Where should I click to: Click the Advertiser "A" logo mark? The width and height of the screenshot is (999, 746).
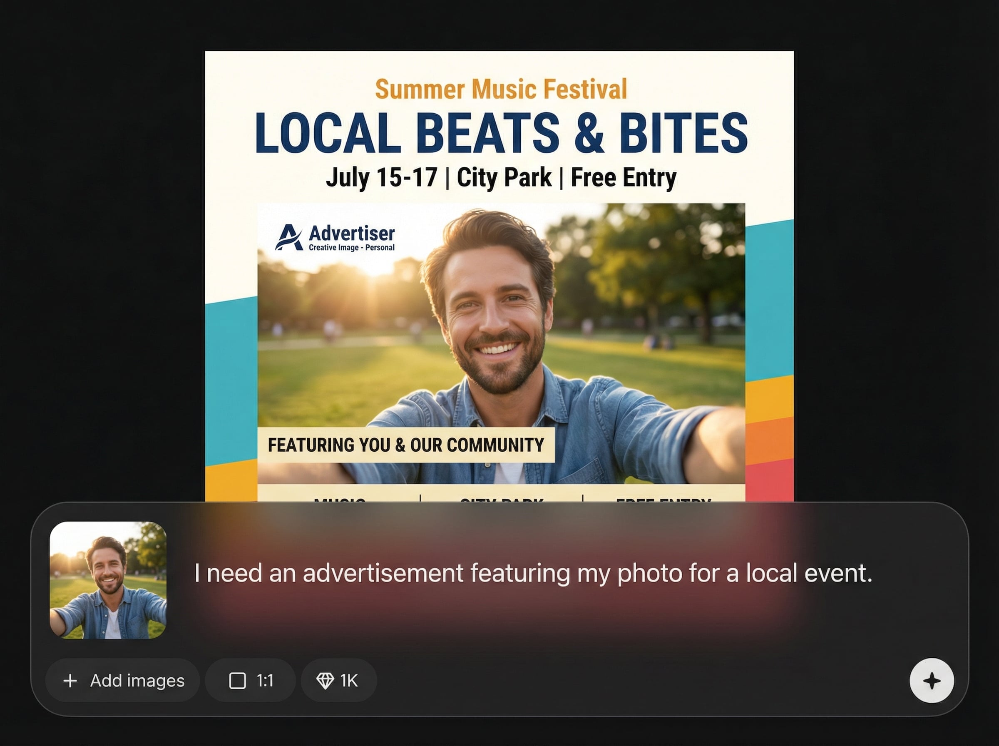point(289,238)
